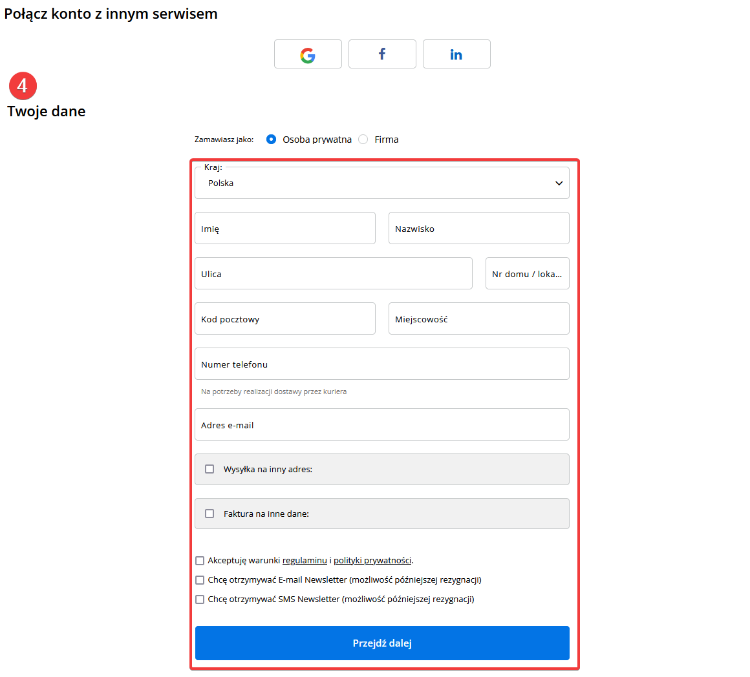Select the Osoba prywatna radio option

(272, 140)
